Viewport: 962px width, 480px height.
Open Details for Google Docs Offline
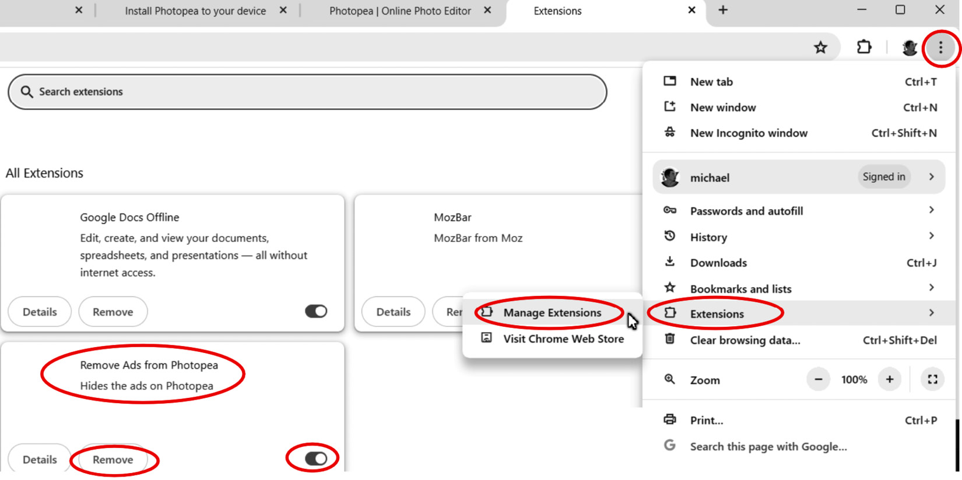click(40, 312)
